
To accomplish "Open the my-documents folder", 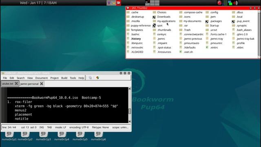I will [x=190, y=21].
